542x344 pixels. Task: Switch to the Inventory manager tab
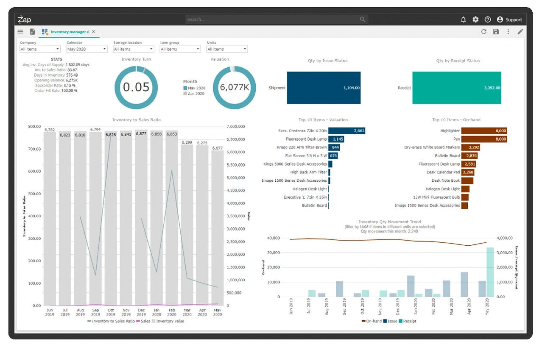pos(68,32)
